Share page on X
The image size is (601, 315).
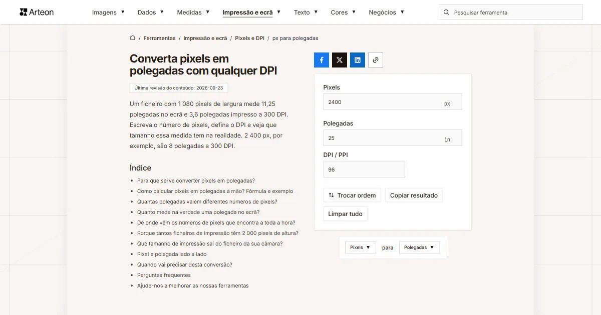[x=340, y=60]
